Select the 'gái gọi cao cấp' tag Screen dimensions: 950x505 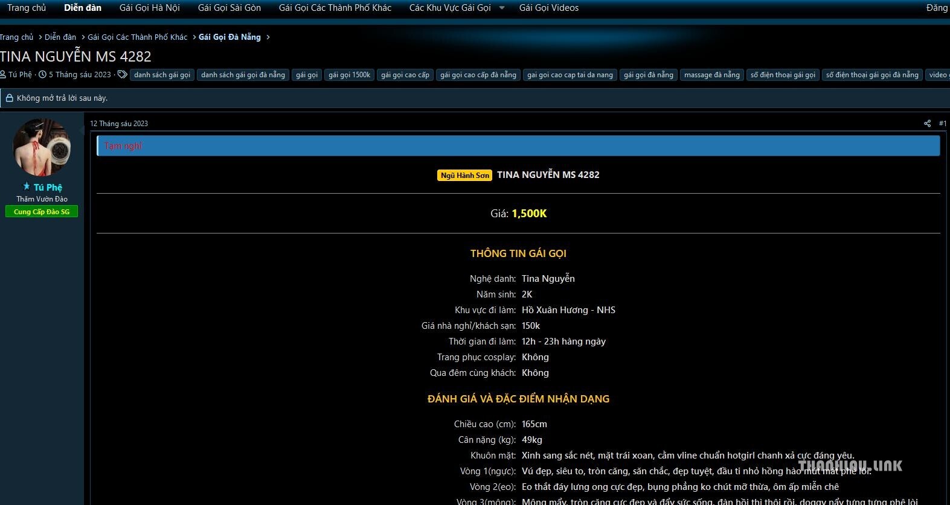(x=405, y=75)
